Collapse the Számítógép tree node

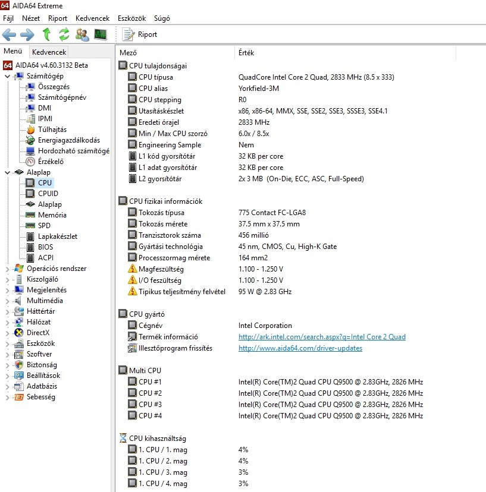click(x=7, y=76)
